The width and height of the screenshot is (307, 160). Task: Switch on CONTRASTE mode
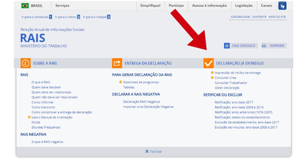coord(259,17)
